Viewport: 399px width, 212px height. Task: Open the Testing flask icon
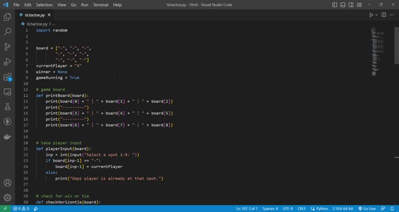click(x=8, y=107)
